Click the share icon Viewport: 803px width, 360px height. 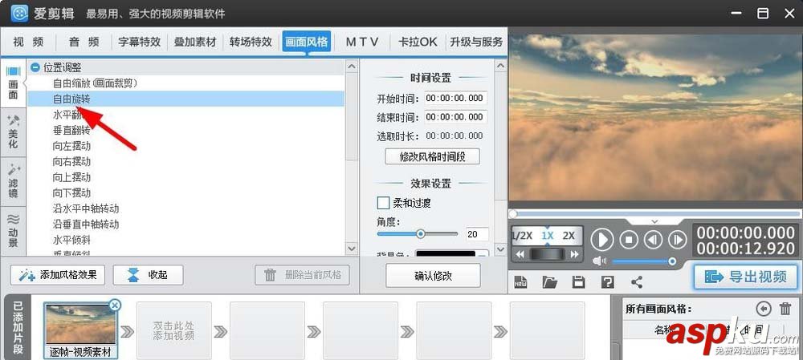tap(637, 281)
